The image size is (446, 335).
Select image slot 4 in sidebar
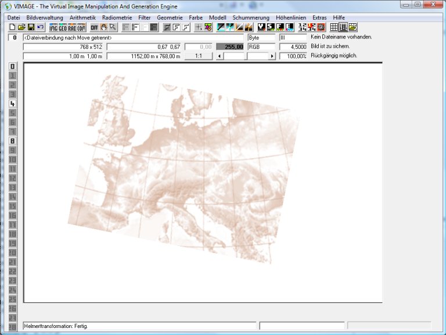tap(12, 104)
